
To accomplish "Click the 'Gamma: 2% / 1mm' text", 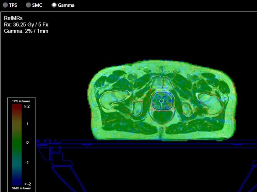I will tap(26, 31).
